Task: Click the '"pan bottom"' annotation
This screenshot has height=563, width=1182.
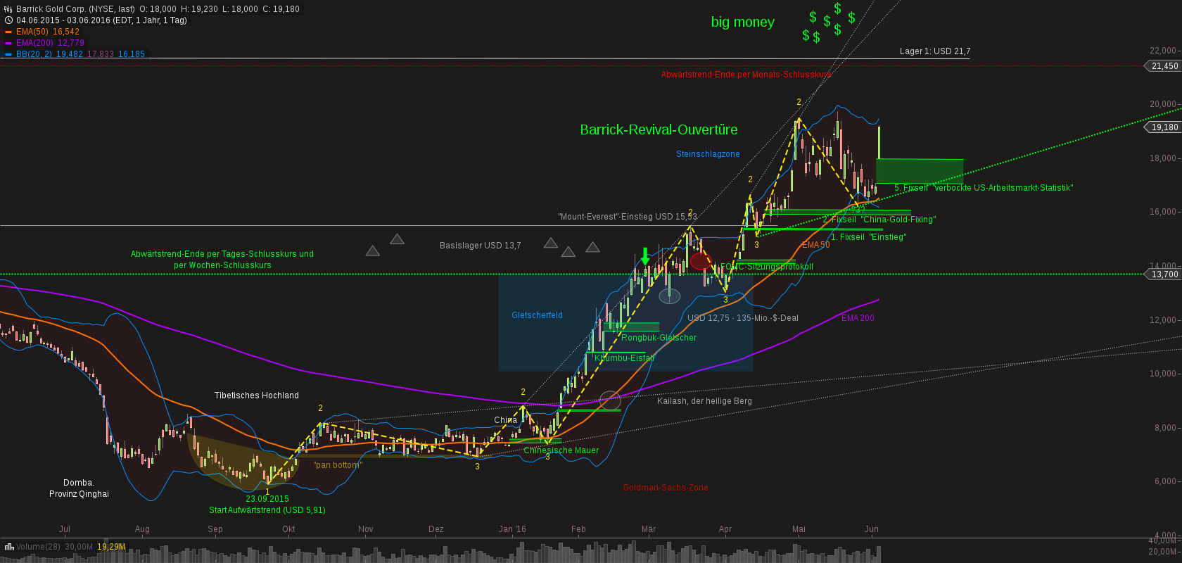Action: (x=338, y=465)
